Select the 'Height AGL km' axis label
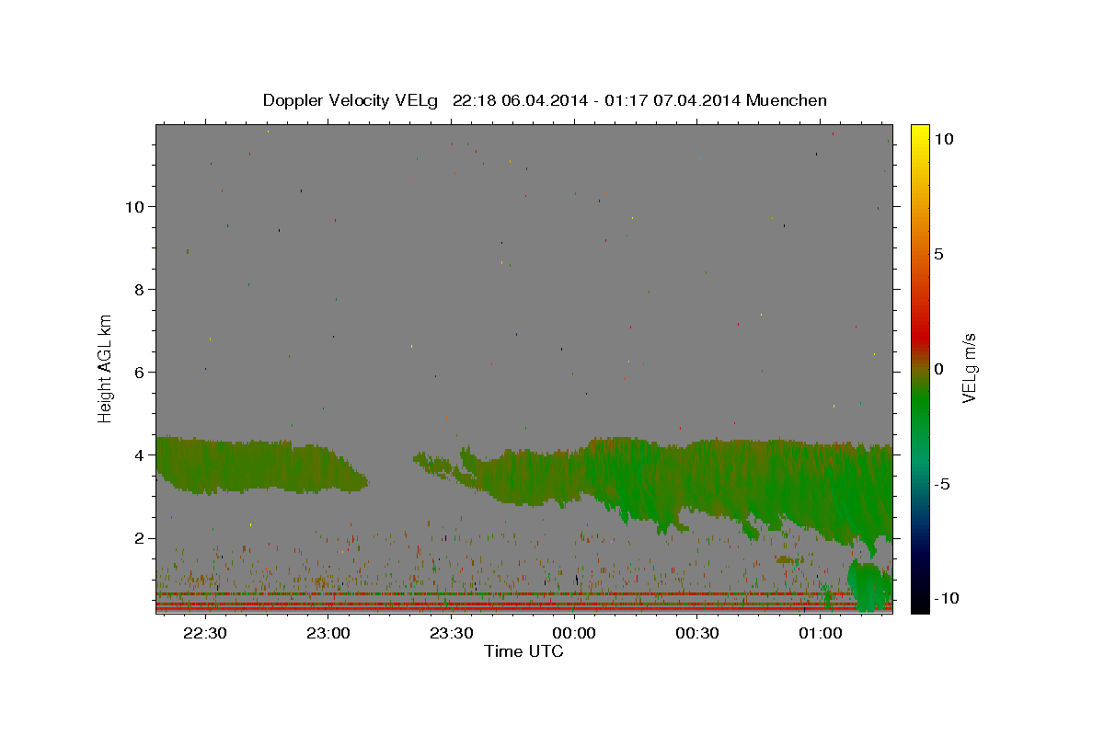Viewport: 1104px width, 736px height. [106, 367]
